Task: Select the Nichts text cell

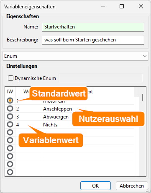Action: coord(88,124)
